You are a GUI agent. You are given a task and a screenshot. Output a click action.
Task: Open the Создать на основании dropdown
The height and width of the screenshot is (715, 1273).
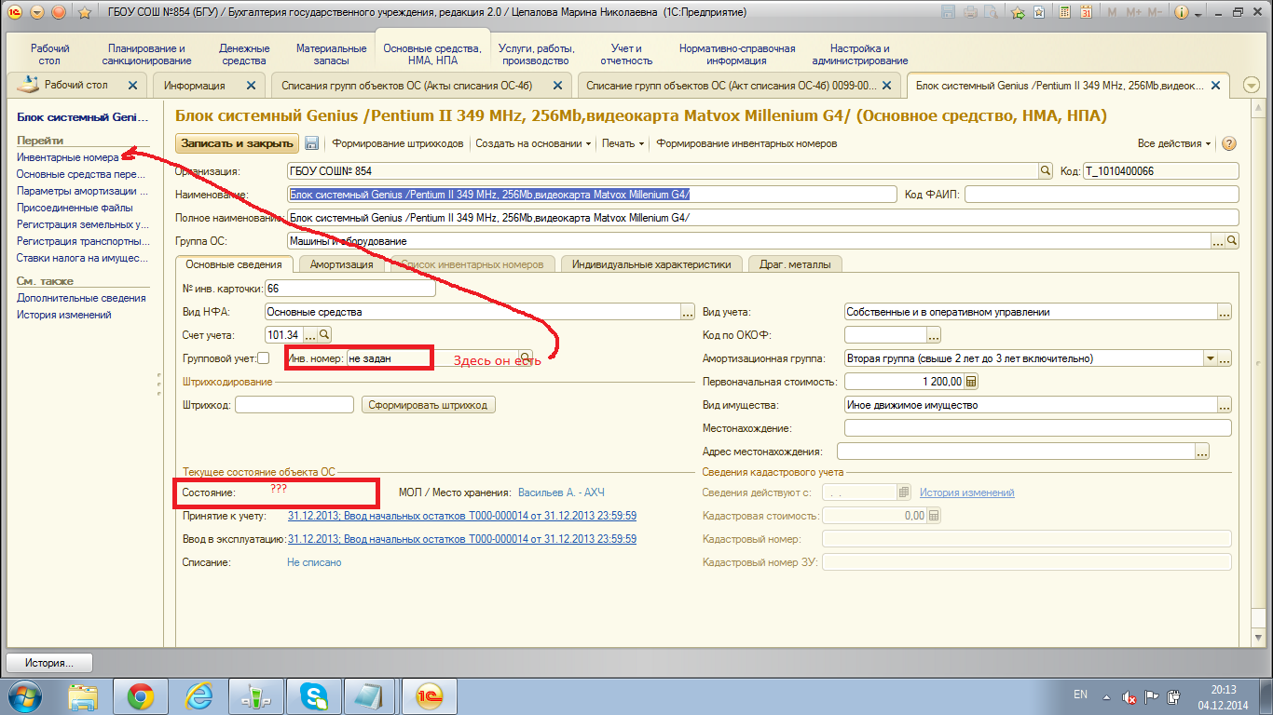[x=533, y=143]
